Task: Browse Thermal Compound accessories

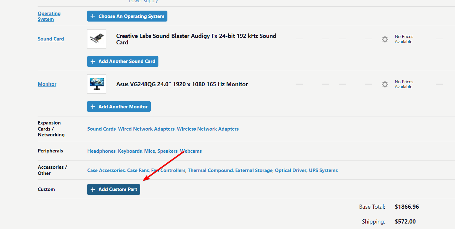Action: [x=210, y=170]
